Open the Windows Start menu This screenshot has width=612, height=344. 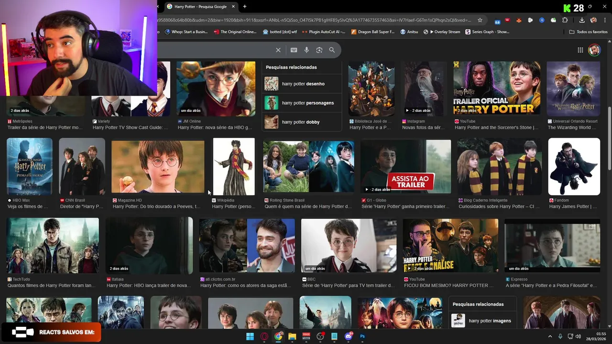[x=250, y=336]
